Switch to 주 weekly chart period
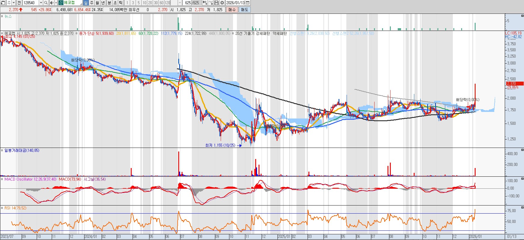 (92, 3)
